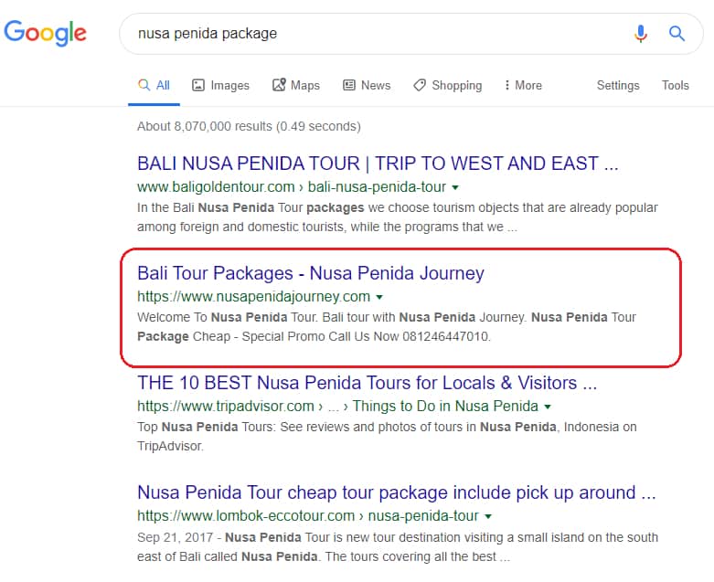Expand the More menu

[523, 86]
